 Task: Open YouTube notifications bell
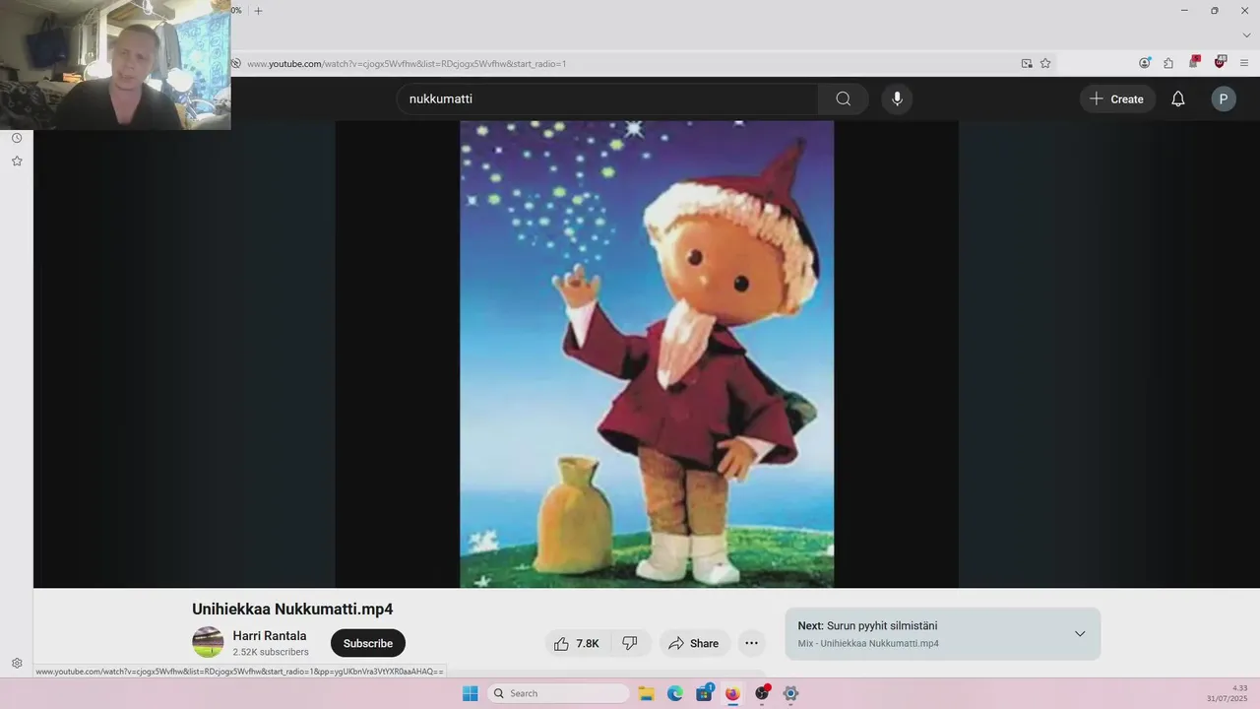(1177, 98)
